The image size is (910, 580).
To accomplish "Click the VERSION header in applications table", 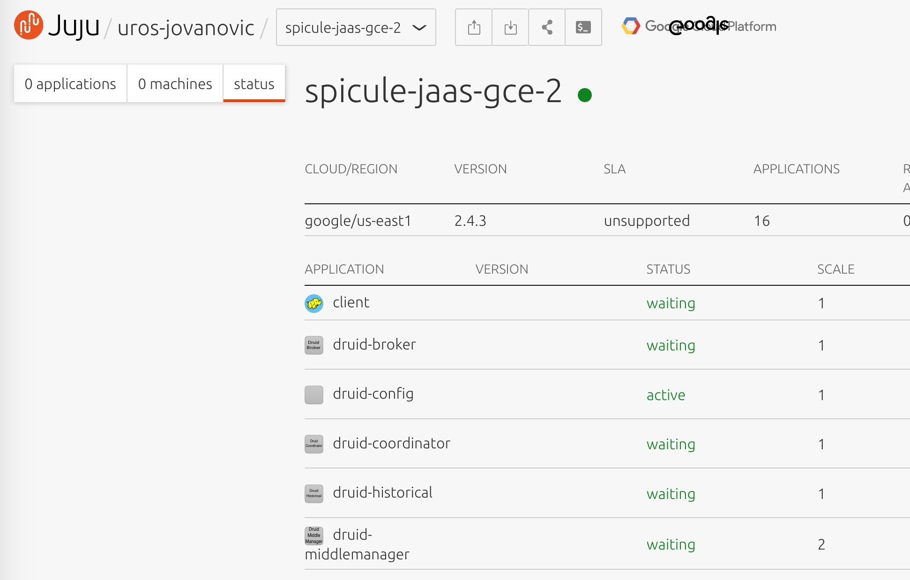I will pos(502,269).
